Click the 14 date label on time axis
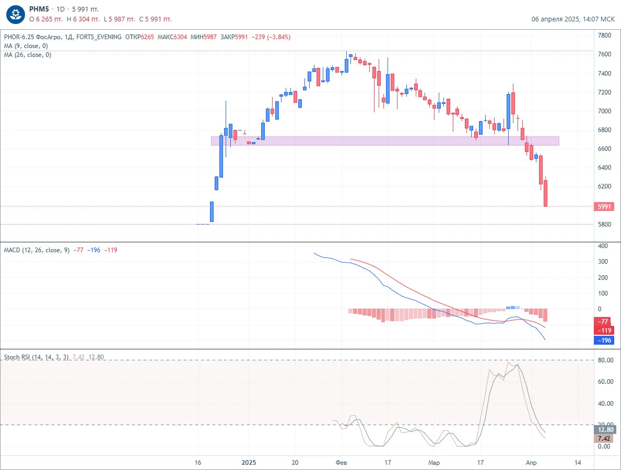This screenshot has width=621, height=470. point(578,463)
